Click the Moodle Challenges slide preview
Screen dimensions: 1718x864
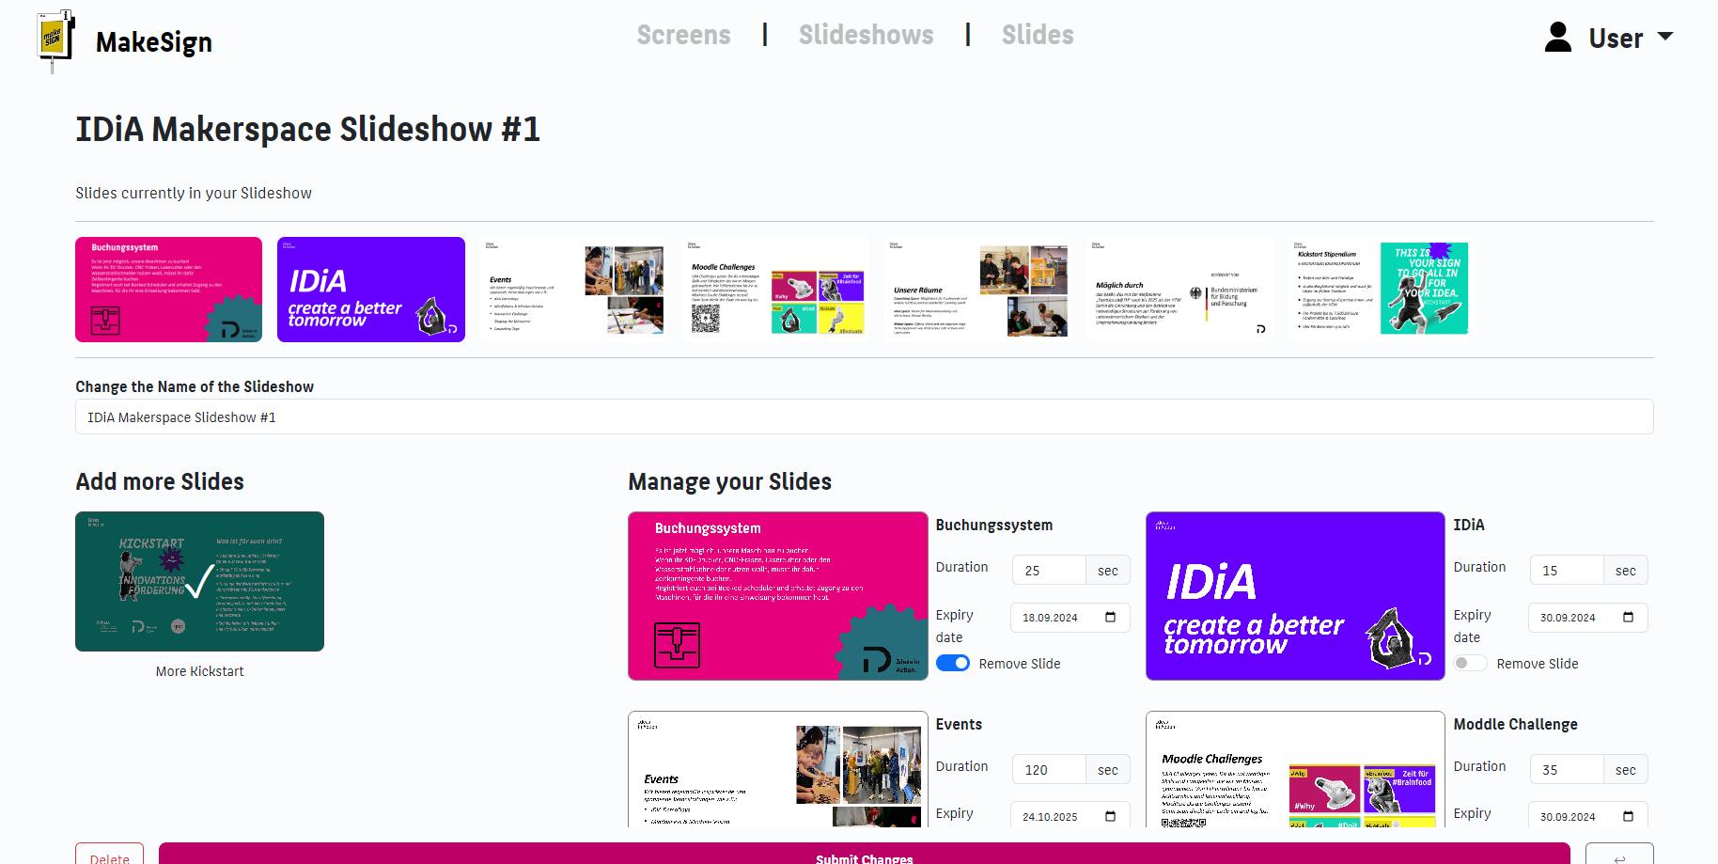1295,769
